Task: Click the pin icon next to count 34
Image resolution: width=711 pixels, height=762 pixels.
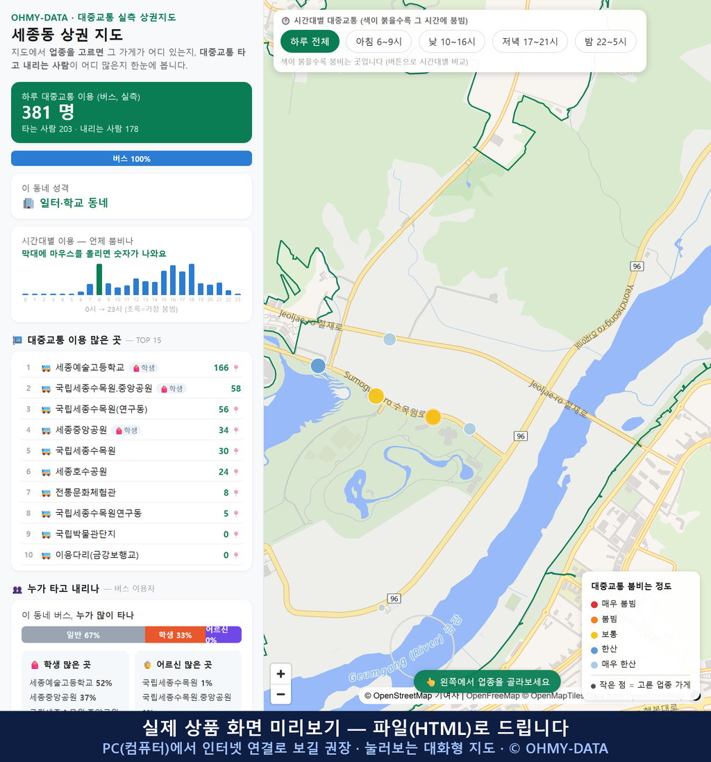Action: (x=236, y=430)
